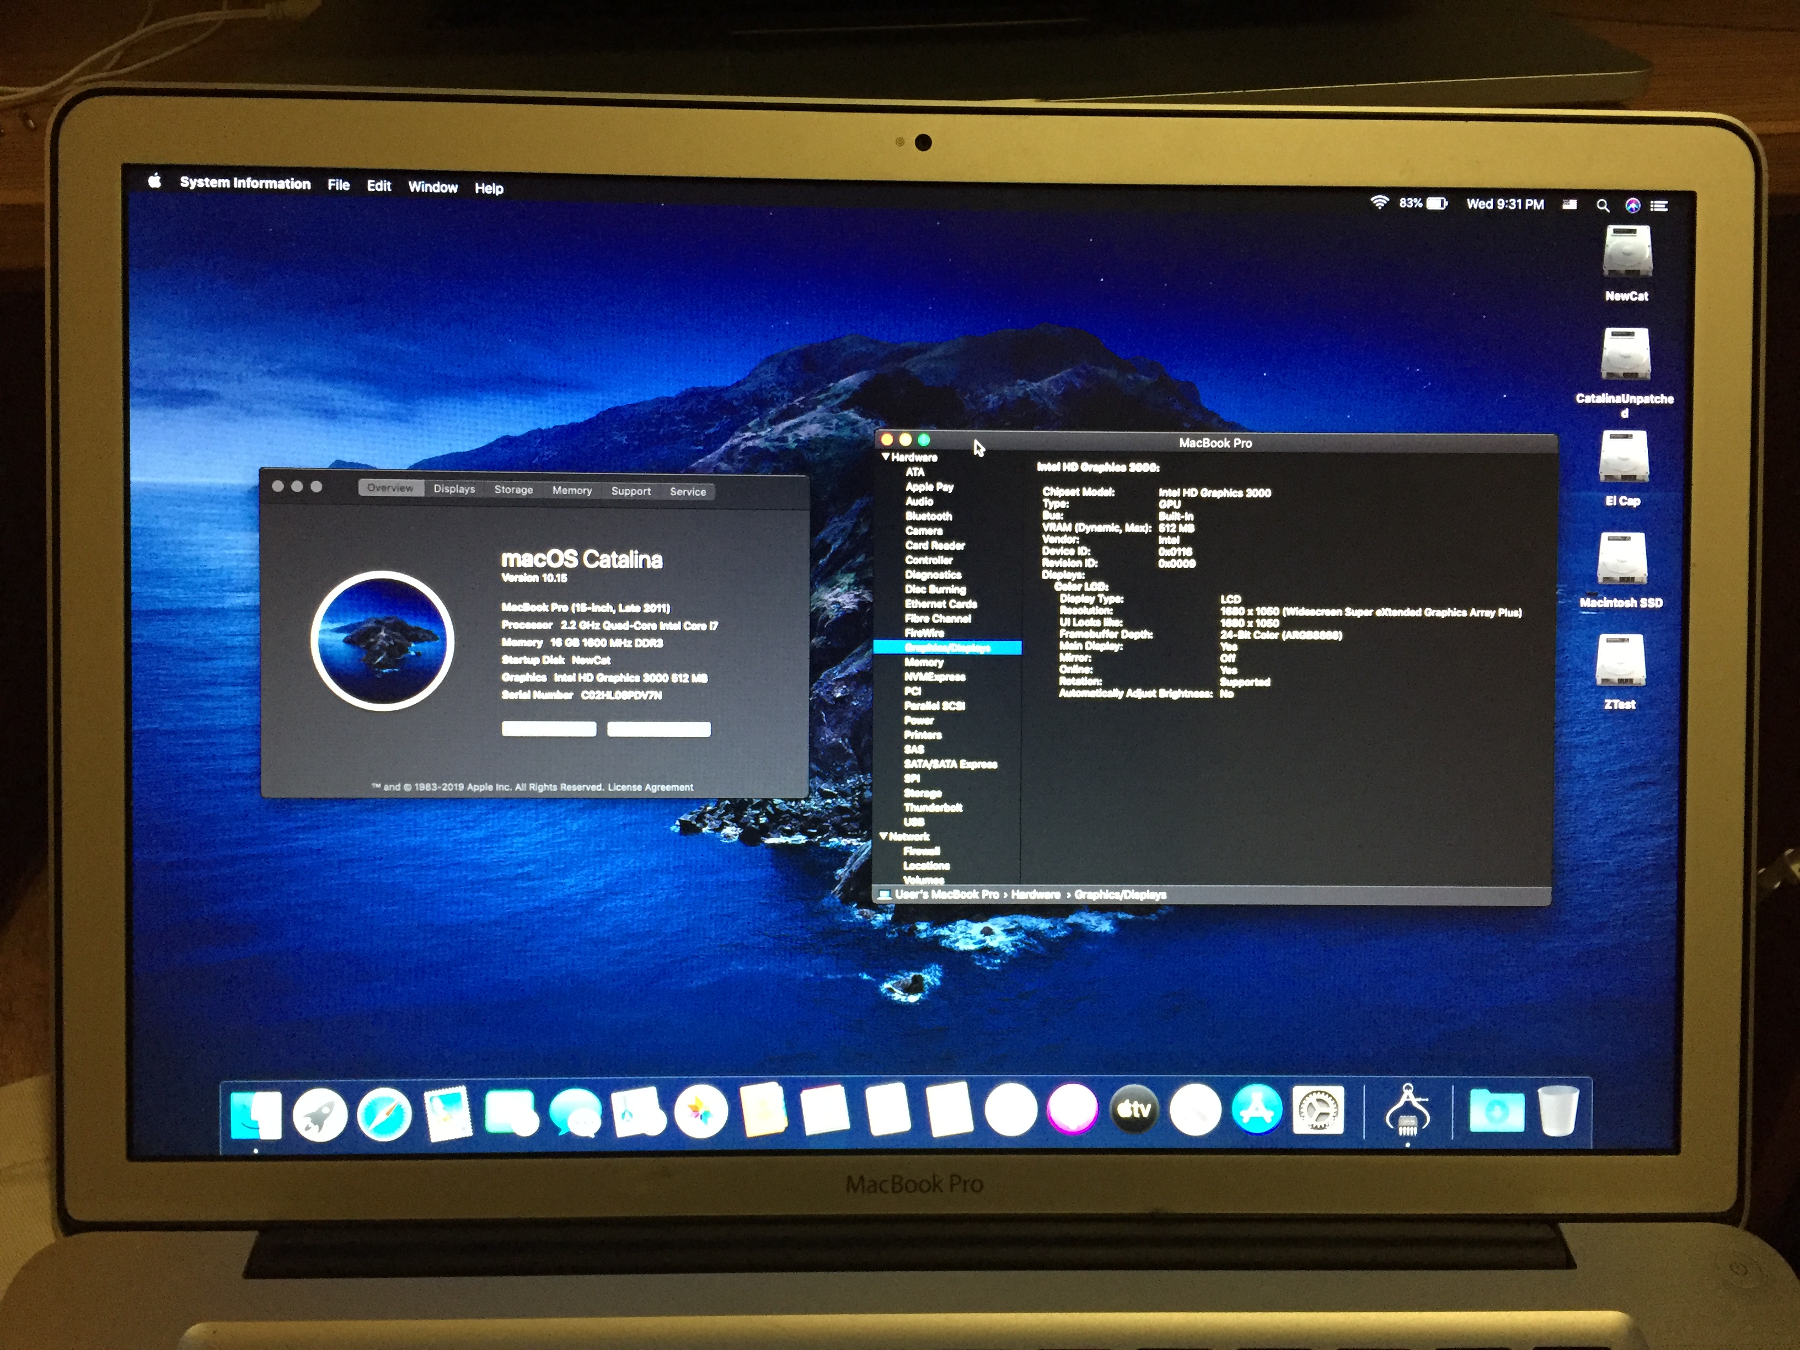This screenshot has width=1800, height=1350.
Task: Open the Window menu
Action: pyautogui.click(x=432, y=187)
